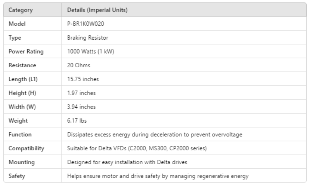This screenshot has height=187, width=310.
Task: Click the "6.17 lbs" weight value
Action: 76,120
